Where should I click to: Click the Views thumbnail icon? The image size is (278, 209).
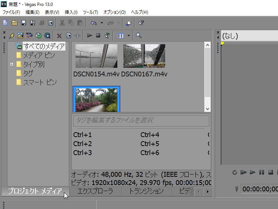pos(121,36)
